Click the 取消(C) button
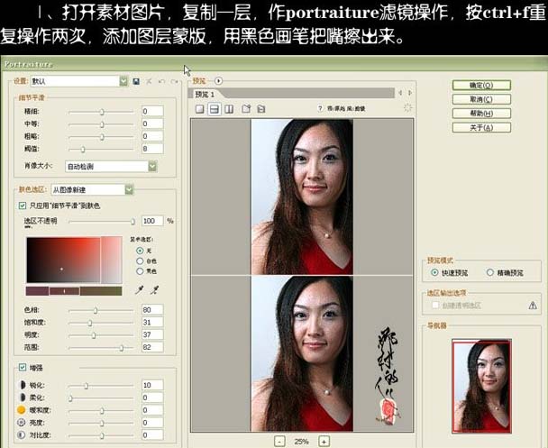This screenshot has height=448, width=548. click(x=481, y=99)
